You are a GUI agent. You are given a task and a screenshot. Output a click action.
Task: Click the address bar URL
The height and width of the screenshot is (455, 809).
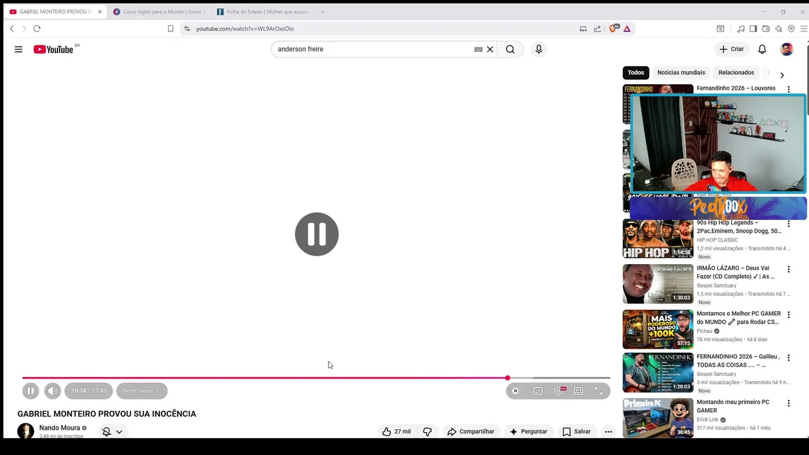(245, 28)
